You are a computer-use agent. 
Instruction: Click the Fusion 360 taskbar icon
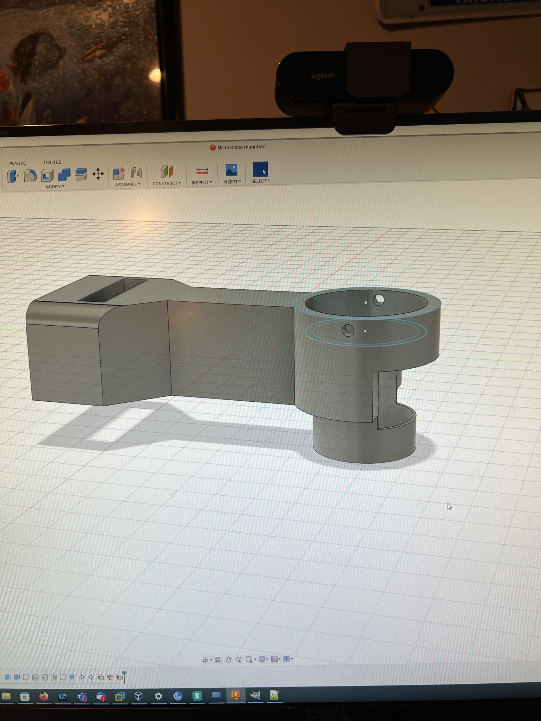tap(236, 695)
